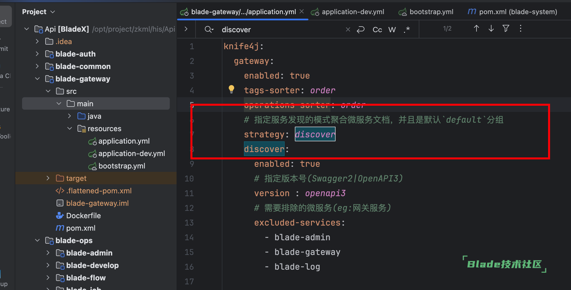Click the blade-common module folder icon
Screen dimensions: 571x290
tap(49, 66)
